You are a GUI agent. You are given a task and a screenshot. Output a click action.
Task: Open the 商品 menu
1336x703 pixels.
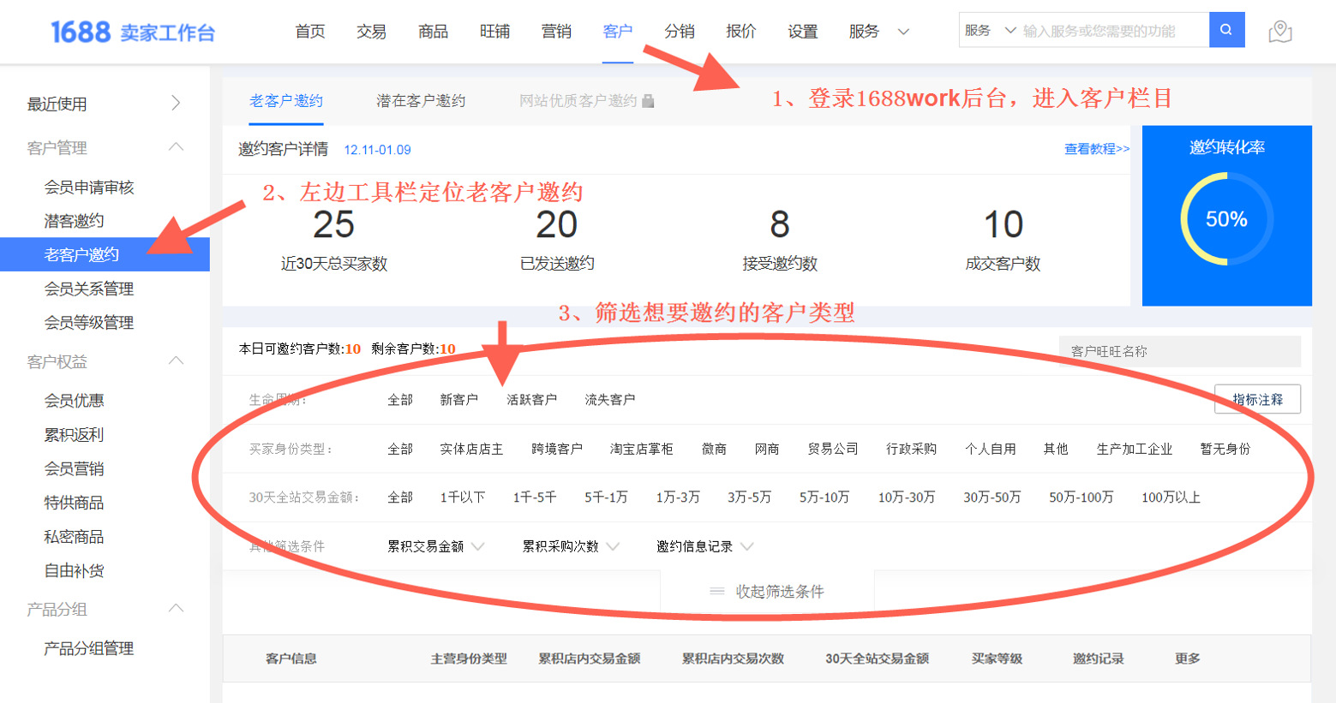(x=433, y=32)
